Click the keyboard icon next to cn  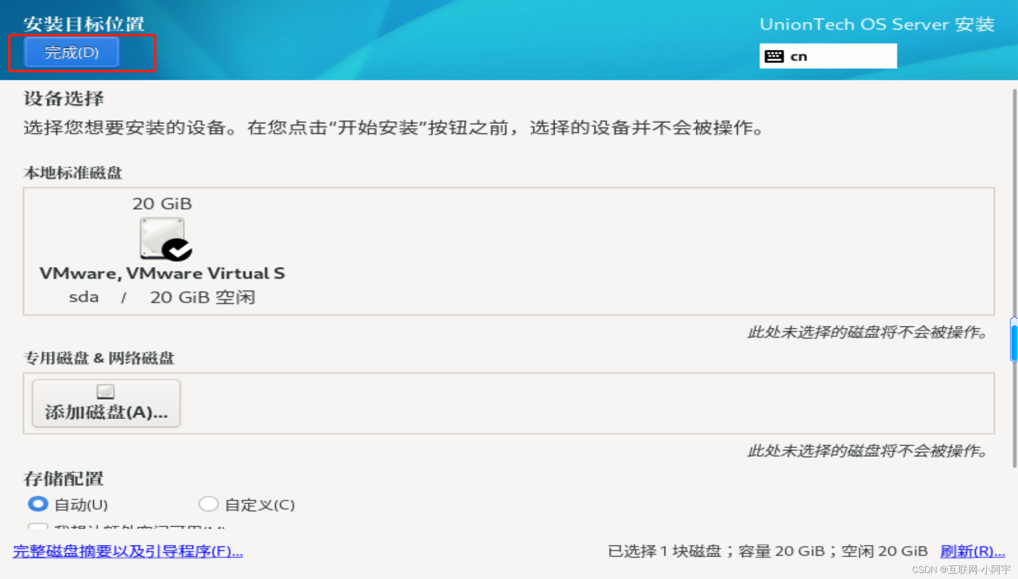(x=774, y=56)
